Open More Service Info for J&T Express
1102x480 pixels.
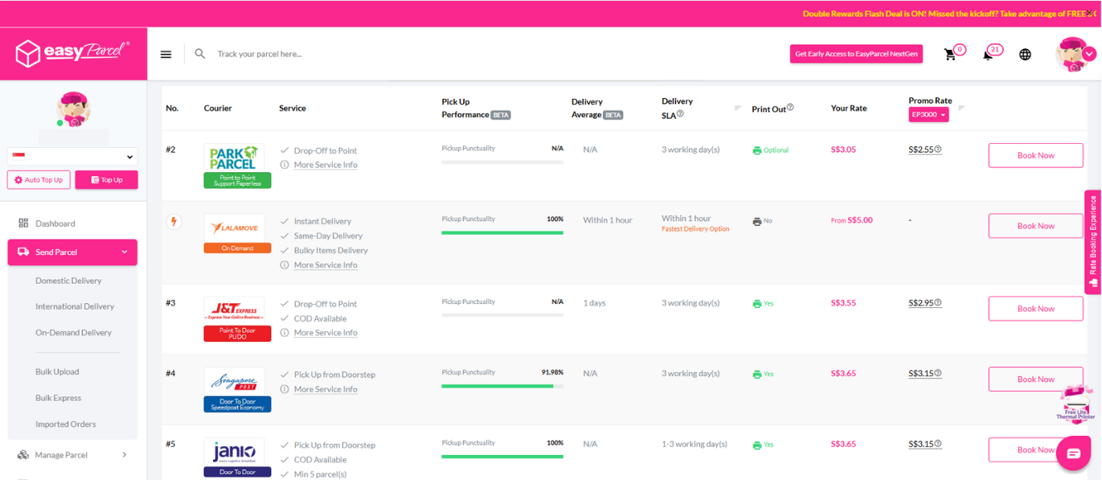pos(326,333)
